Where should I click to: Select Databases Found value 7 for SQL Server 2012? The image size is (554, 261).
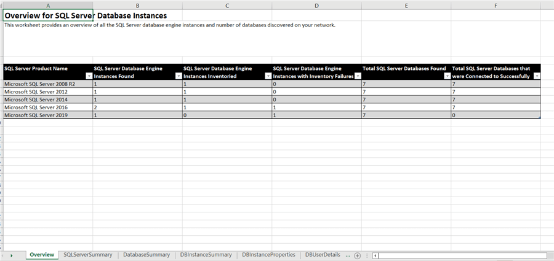point(406,92)
